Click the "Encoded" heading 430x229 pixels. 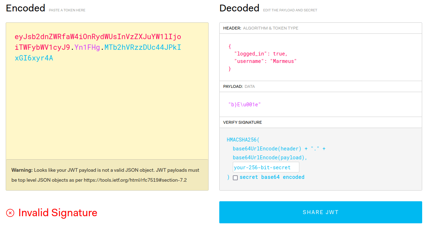[26, 8]
